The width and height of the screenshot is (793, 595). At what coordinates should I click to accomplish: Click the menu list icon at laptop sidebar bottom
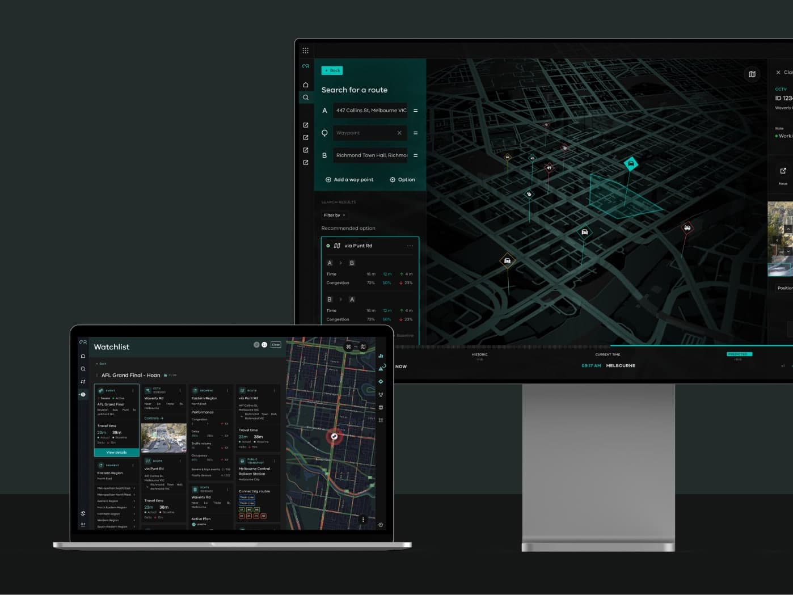83,525
